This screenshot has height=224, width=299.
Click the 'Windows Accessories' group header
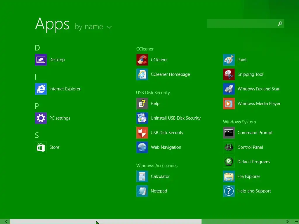(157, 166)
